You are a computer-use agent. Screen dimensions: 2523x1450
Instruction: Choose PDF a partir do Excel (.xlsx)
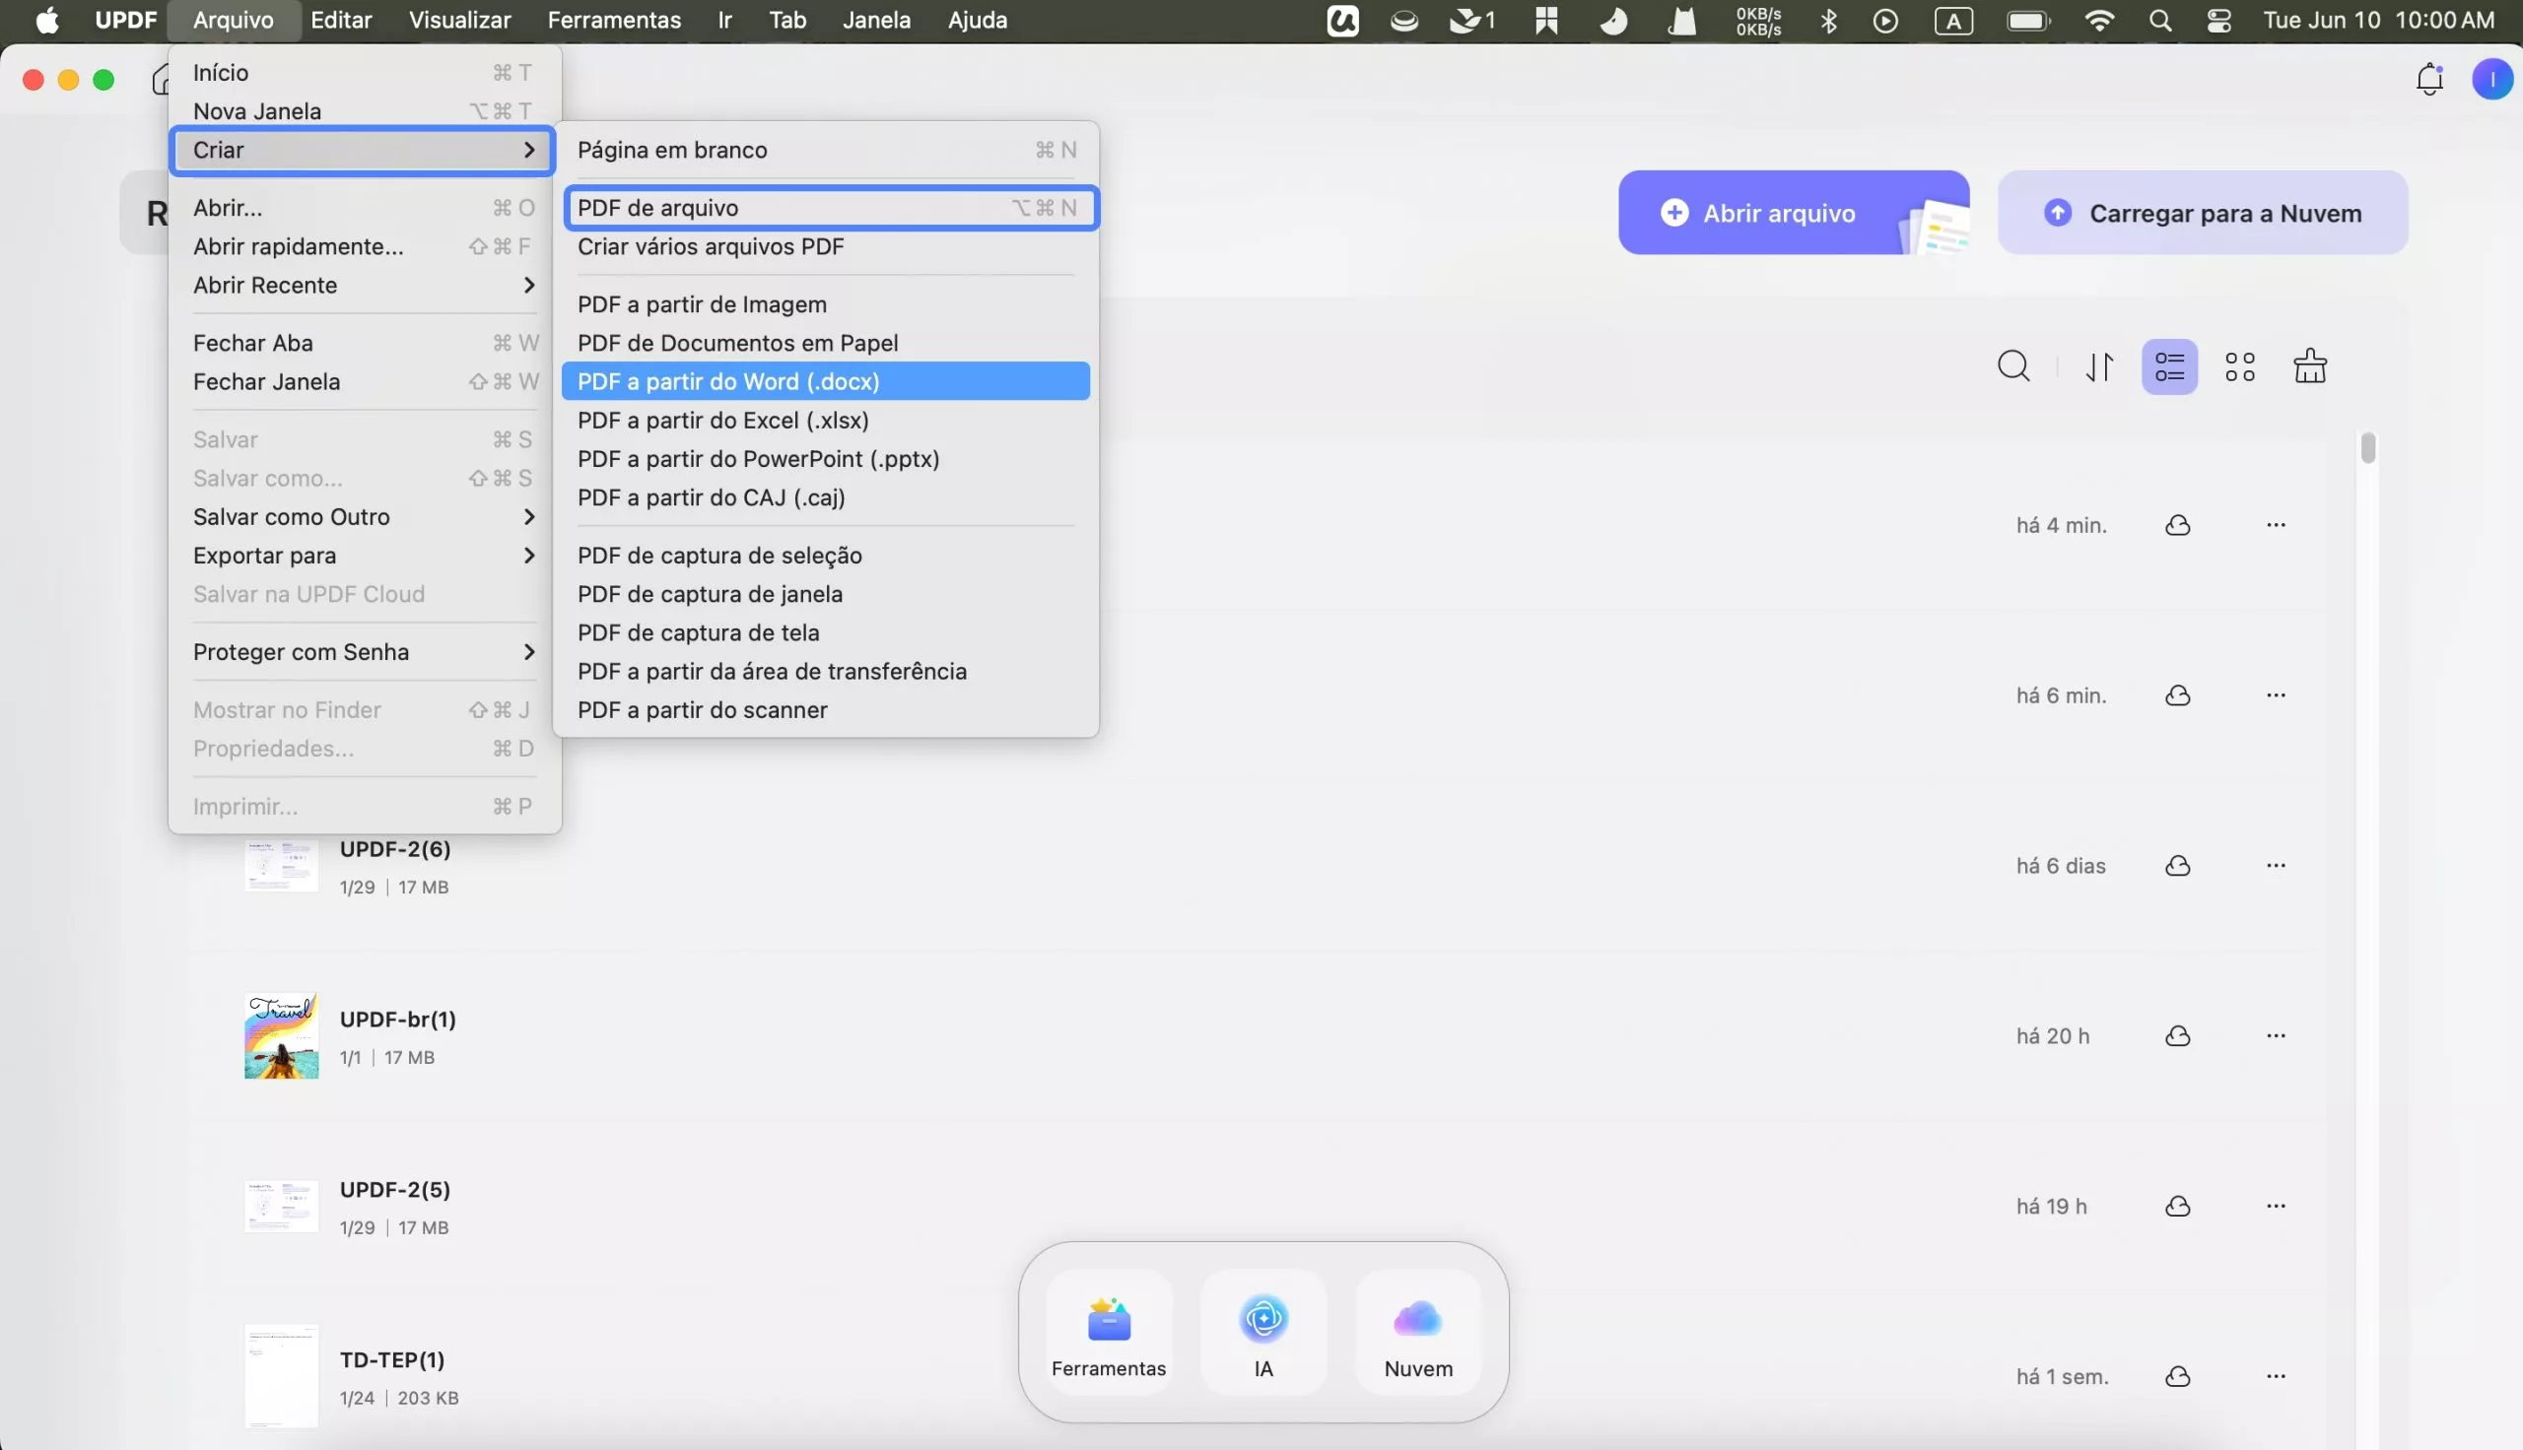[x=826, y=421]
